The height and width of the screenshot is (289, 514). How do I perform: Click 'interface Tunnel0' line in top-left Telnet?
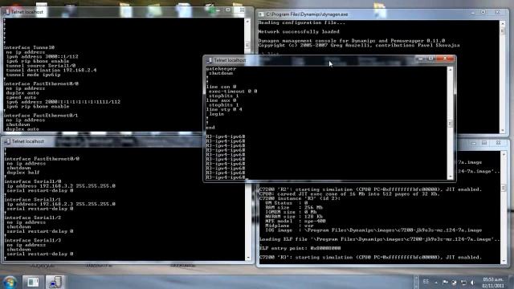(x=29, y=47)
